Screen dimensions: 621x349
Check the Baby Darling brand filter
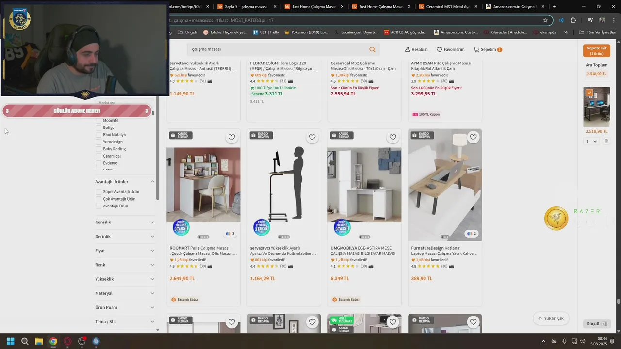pos(98,149)
